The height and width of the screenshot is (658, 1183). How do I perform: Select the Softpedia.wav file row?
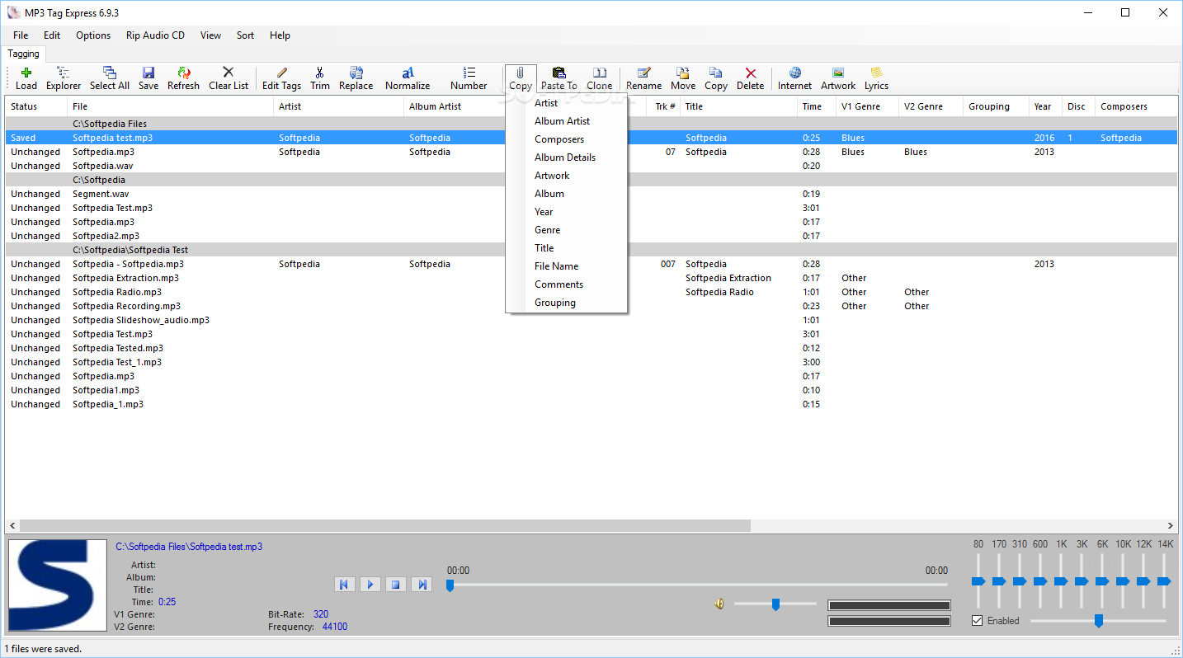tap(591, 166)
